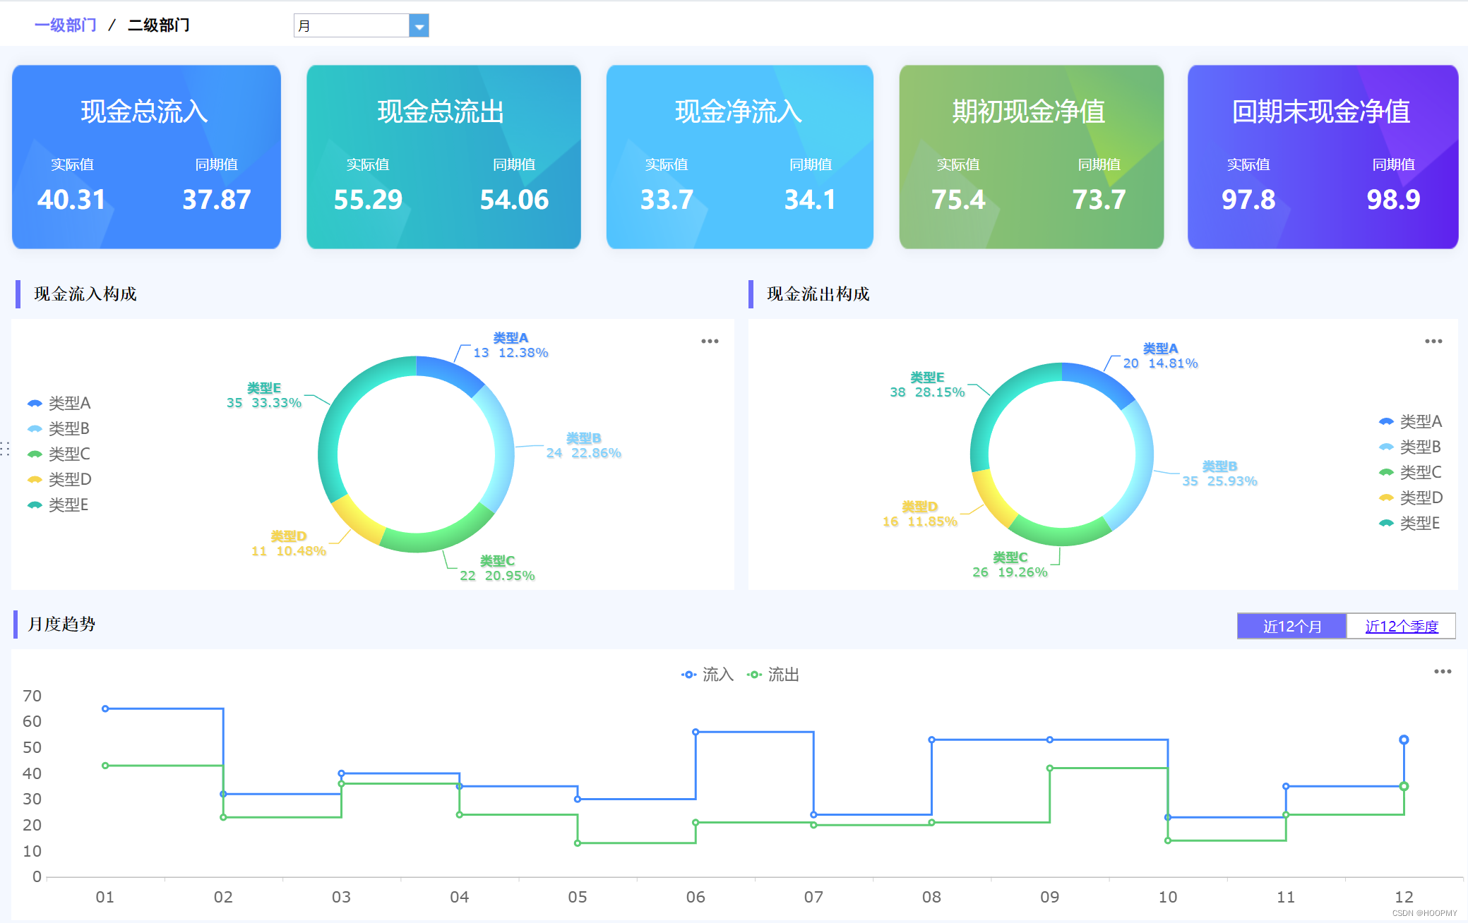Toggle 类型A in inflow chart legend
The height and width of the screenshot is (923, 1468).
(60, 404)
